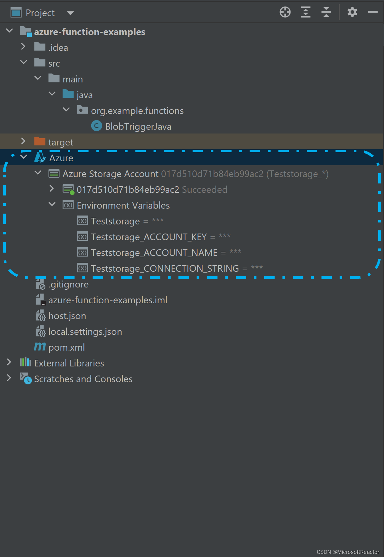Collapse the Azure Storage Account node
384x557 pixels.
38,173
